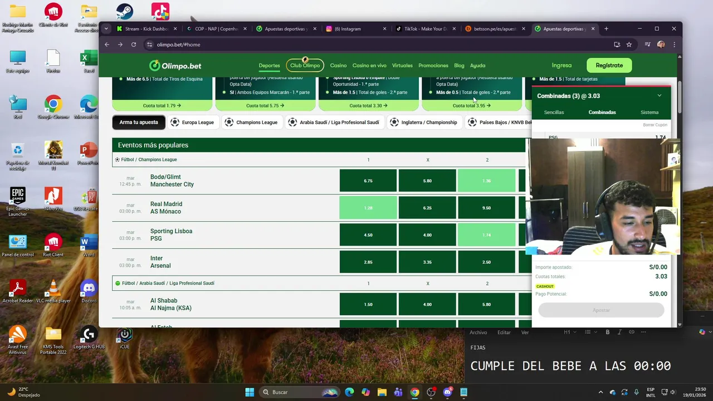
Task: Collapse the Combinadas bet slip chevron
Action: tap(660, 96)
